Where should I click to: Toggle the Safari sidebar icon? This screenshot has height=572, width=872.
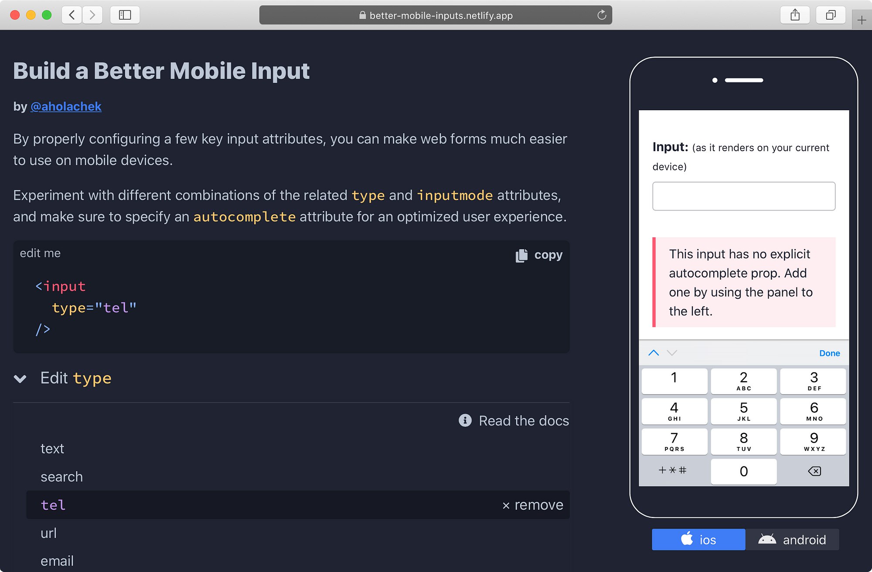tap(125, 15)
